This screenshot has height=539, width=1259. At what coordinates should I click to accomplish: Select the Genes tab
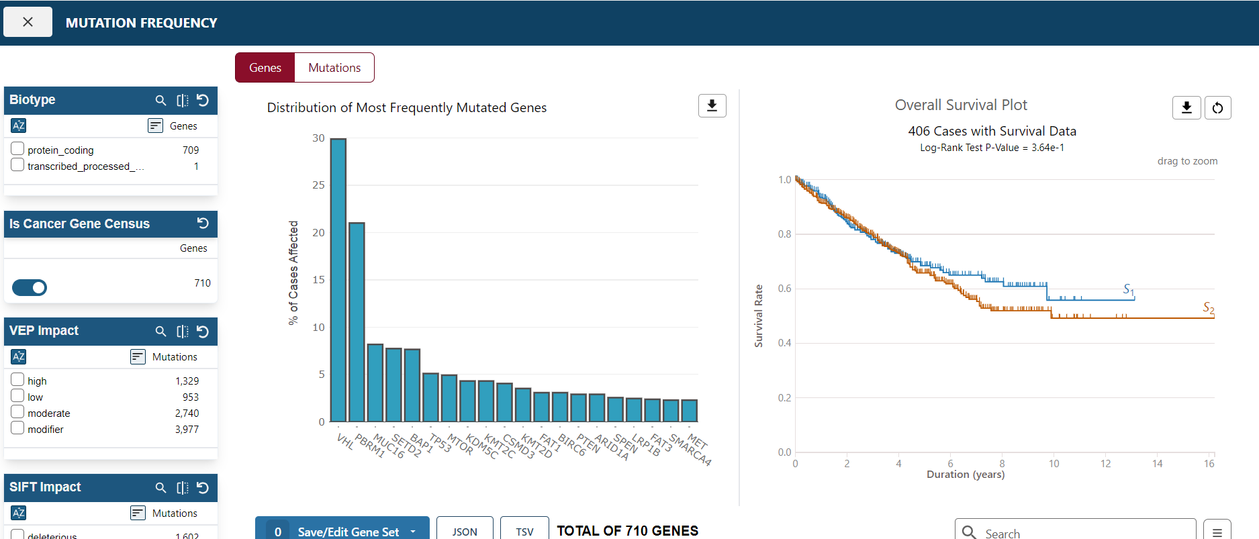(265, 68)
